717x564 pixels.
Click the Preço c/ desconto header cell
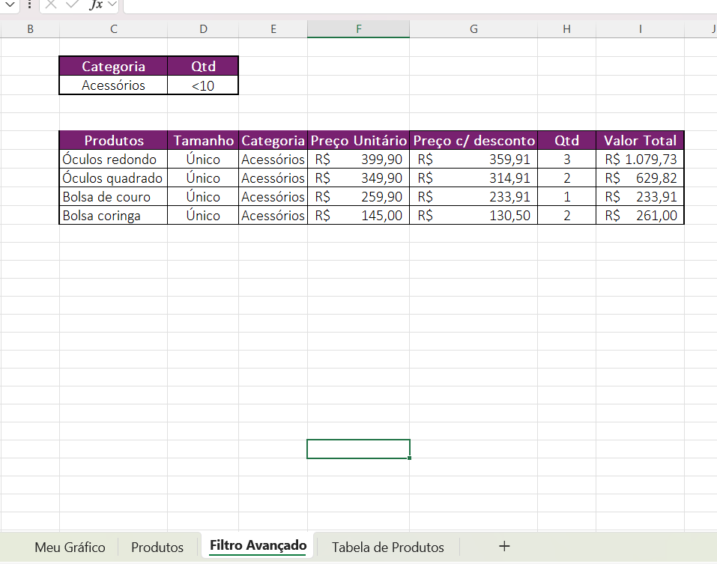(474, 140)
